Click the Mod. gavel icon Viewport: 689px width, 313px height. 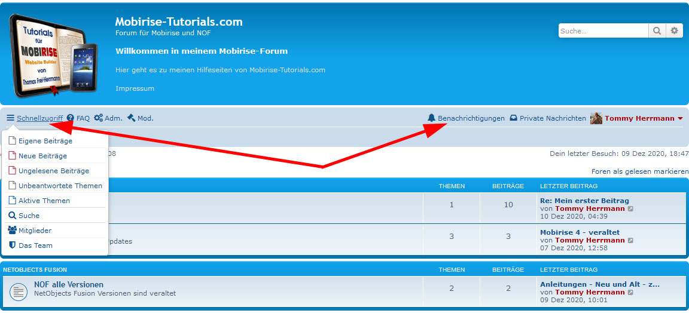coord(131,118)
